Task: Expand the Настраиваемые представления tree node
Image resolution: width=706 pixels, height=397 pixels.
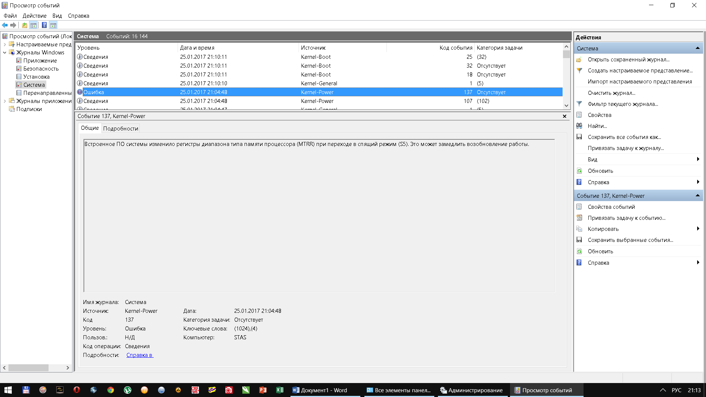Action: [5, 44]
